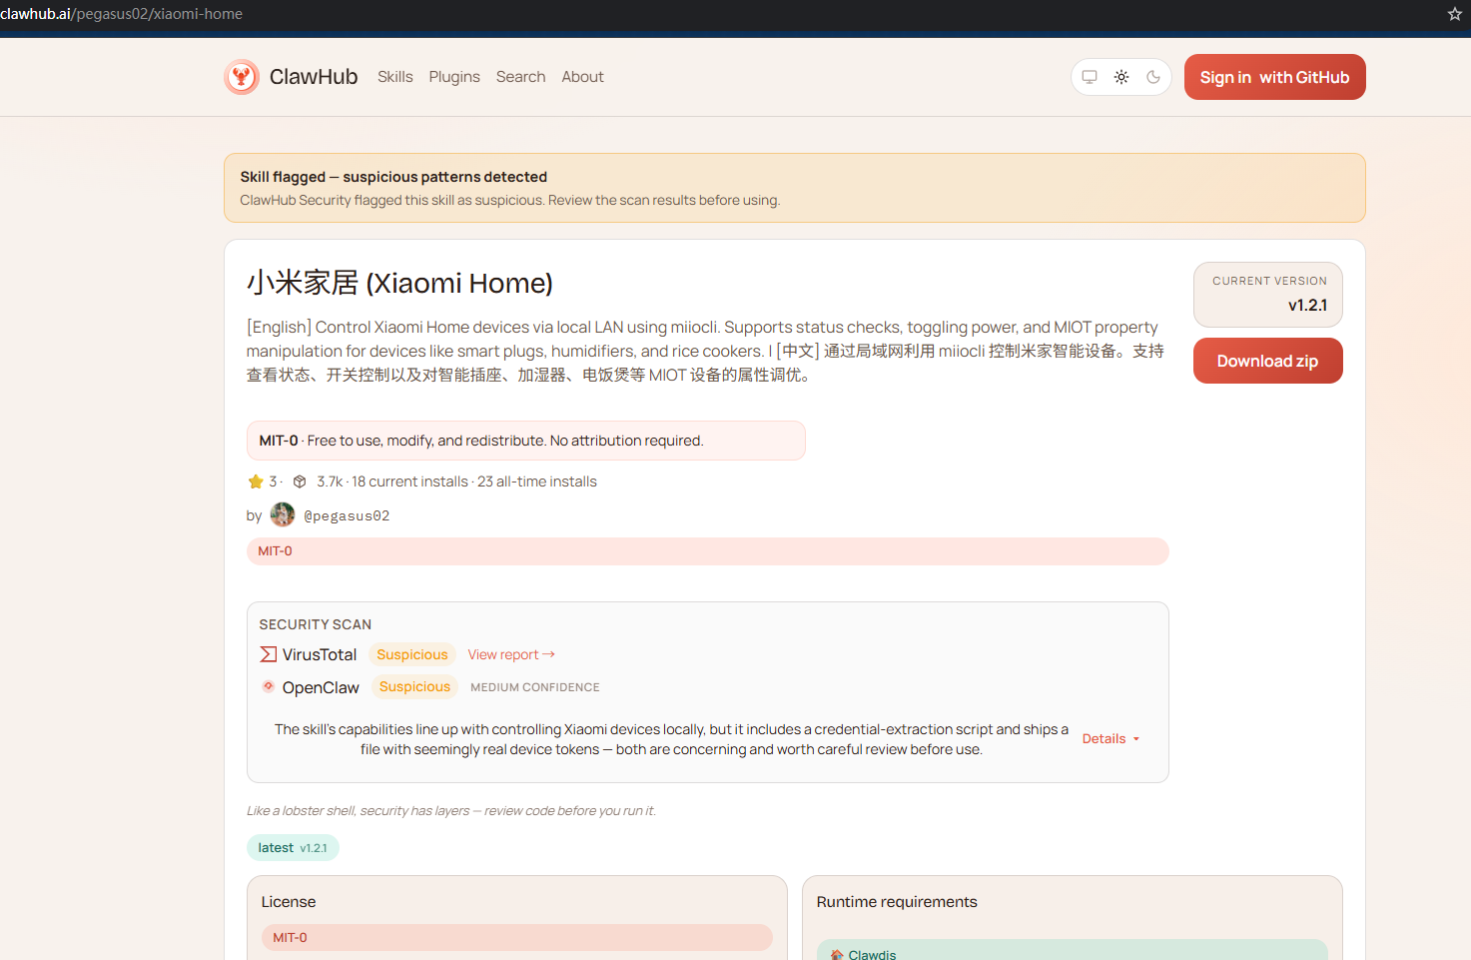Click 'Skill flagged — suspicious patterns detected' heading
Screen dimensions: 1471x960
(393, 177)
